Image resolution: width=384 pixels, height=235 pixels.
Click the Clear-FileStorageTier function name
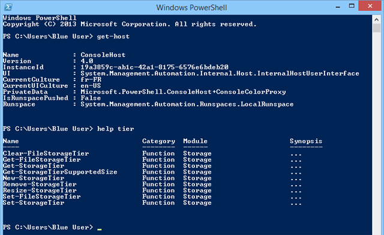click(x=46, y=153)
